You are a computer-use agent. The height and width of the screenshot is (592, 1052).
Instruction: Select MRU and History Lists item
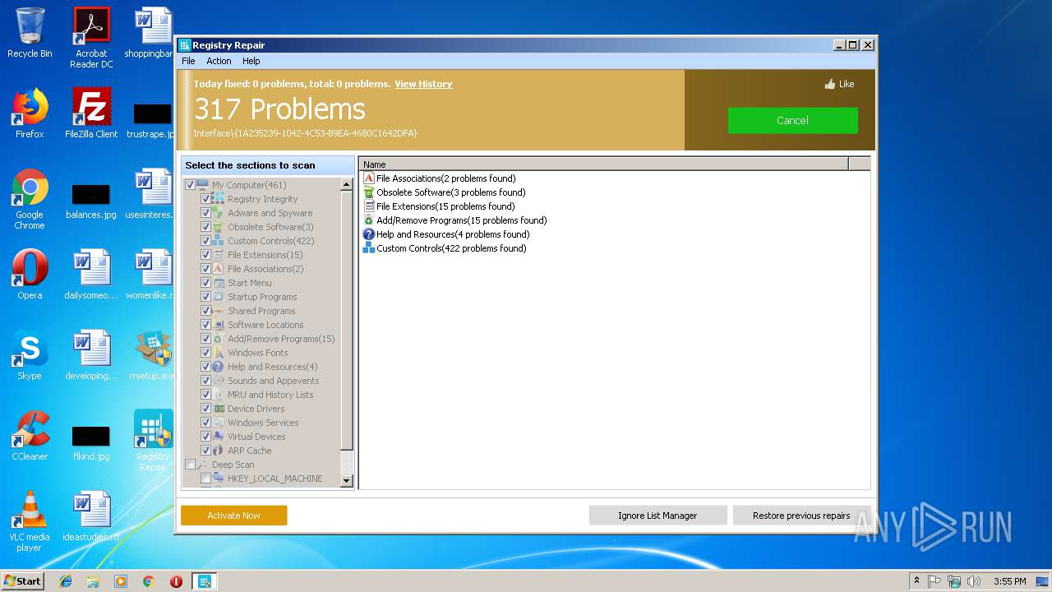[270, 395]
